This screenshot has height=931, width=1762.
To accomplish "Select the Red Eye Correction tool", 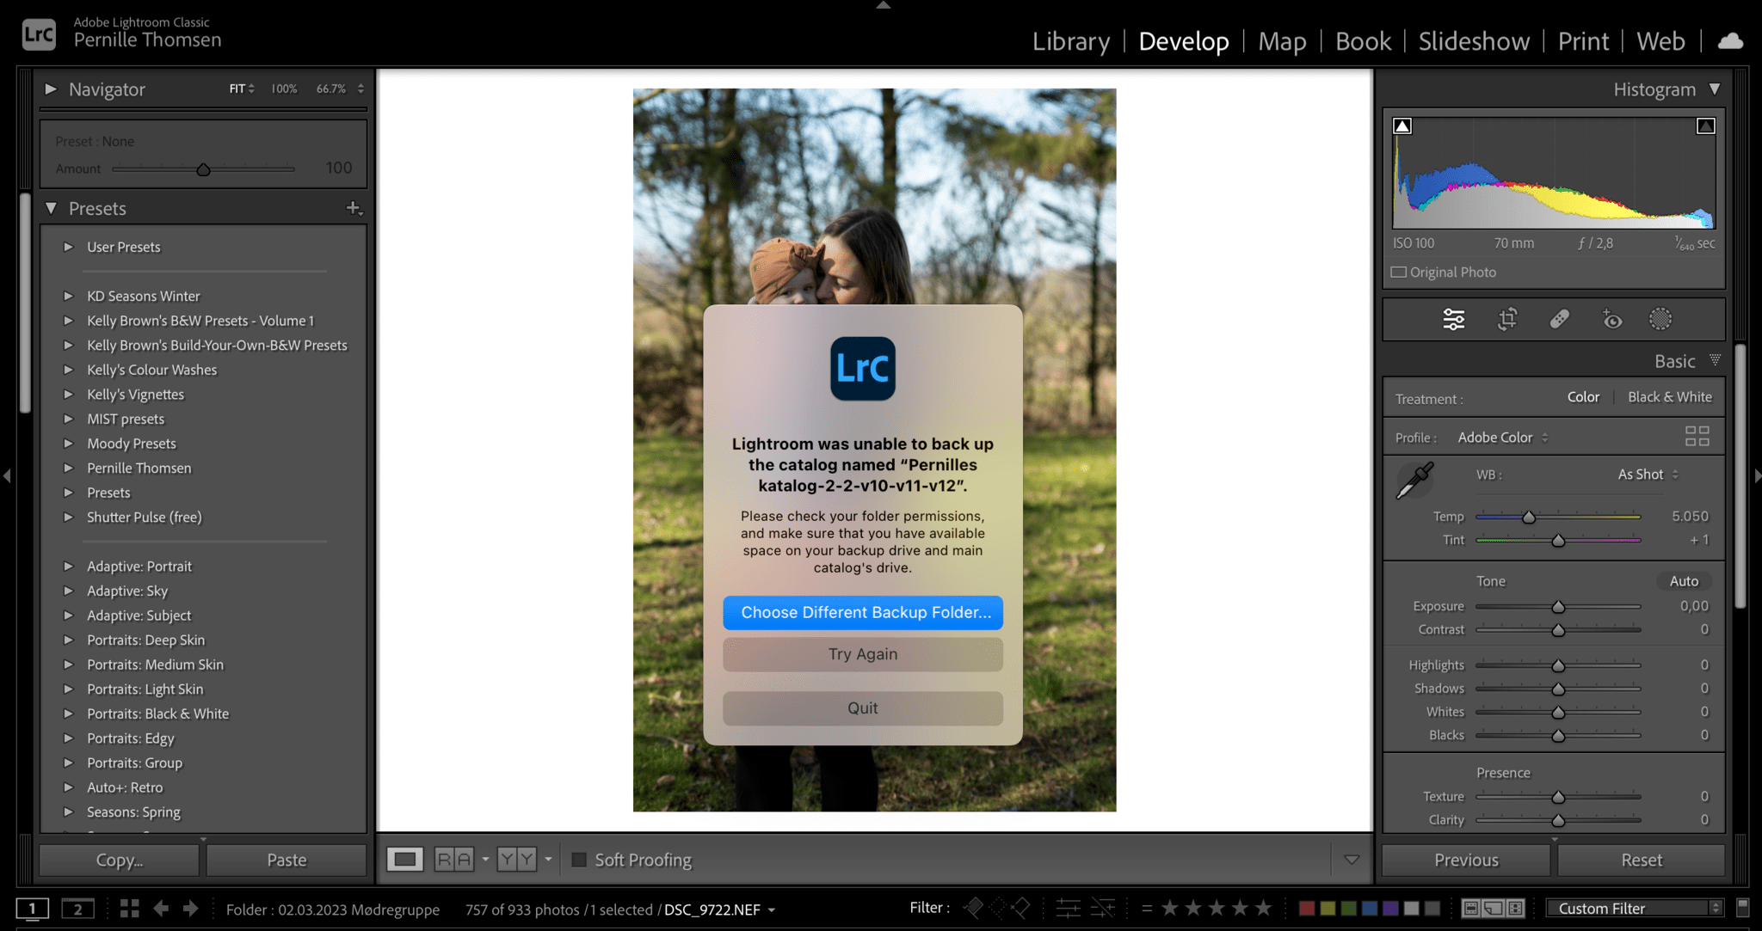I will tap(1612, 319).
